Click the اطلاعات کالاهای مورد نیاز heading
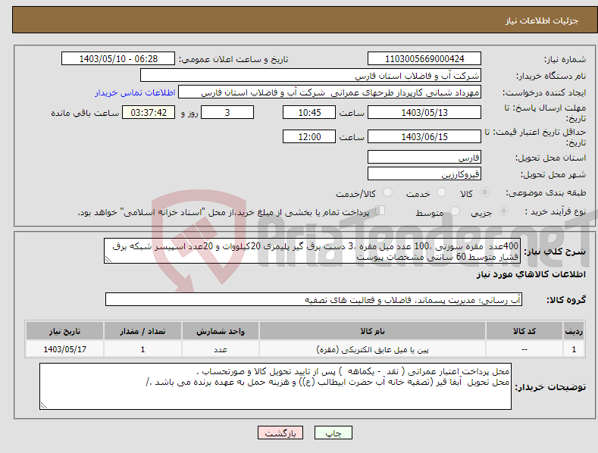Image resolution: width=598 pixels, height=453 pixels. [531, 274]
